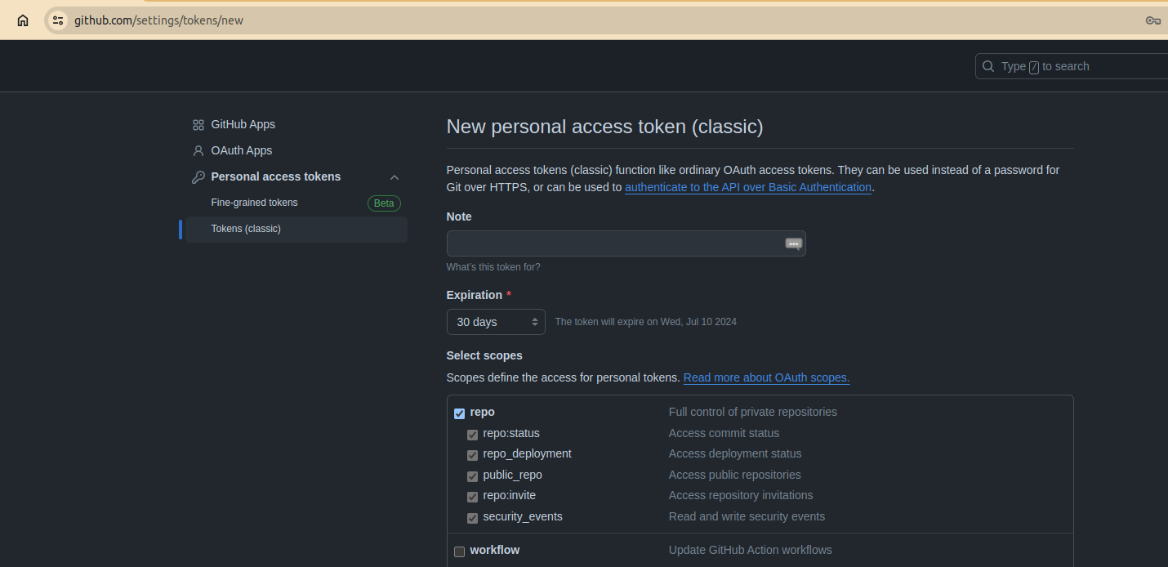
Task: Click the security_events label text
Action: (523, 516)
